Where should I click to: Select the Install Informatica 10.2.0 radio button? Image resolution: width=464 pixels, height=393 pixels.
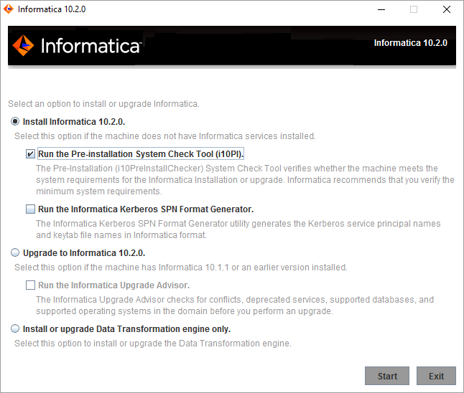[15, 121]
